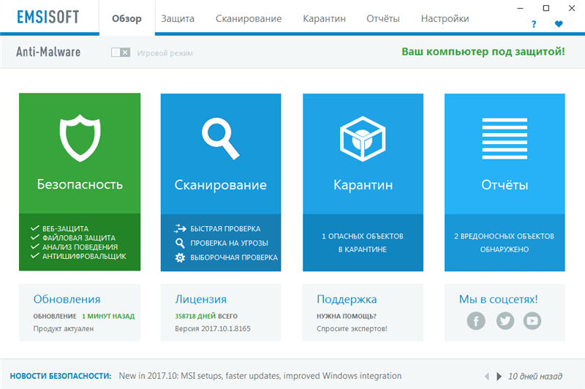Start Выборочная проверка scan
Screen dimensions: 585x389
[x=234, y=257]
